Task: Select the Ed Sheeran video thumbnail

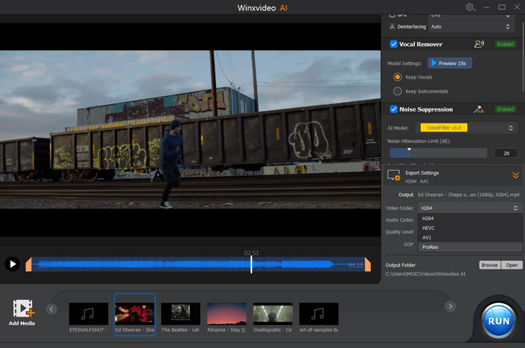Action: click(134, 314)
